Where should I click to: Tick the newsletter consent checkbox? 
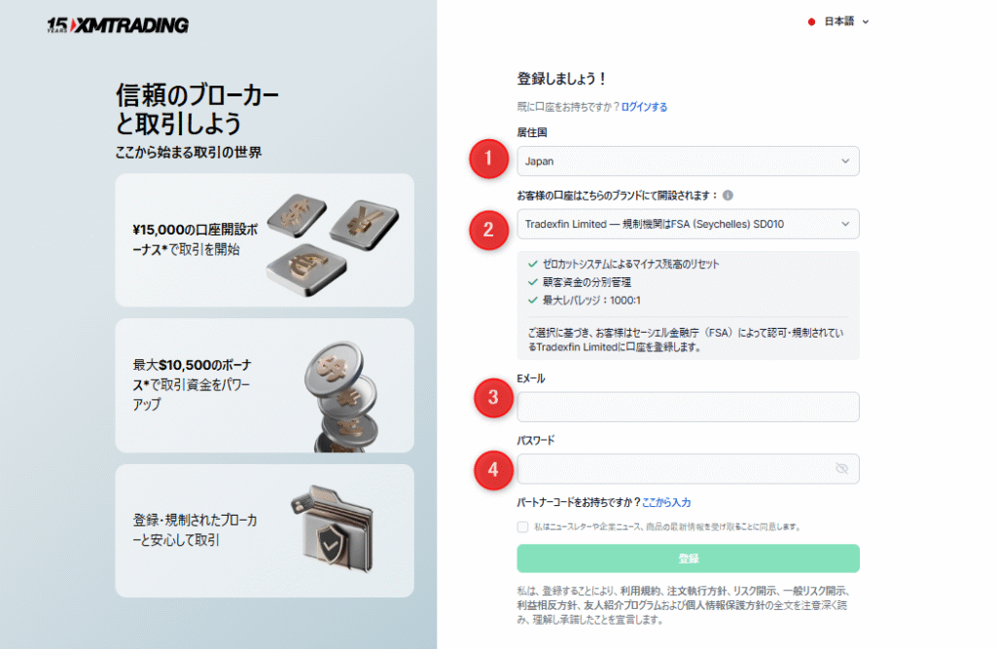pyautogui.click(x=522, y=527)
